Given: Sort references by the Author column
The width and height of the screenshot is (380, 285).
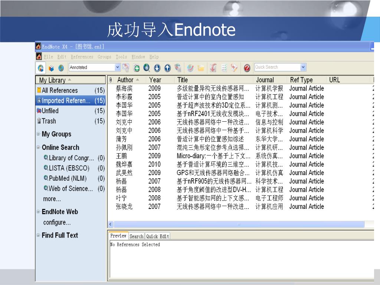Looking at the screenshot, I should [130, 80].
